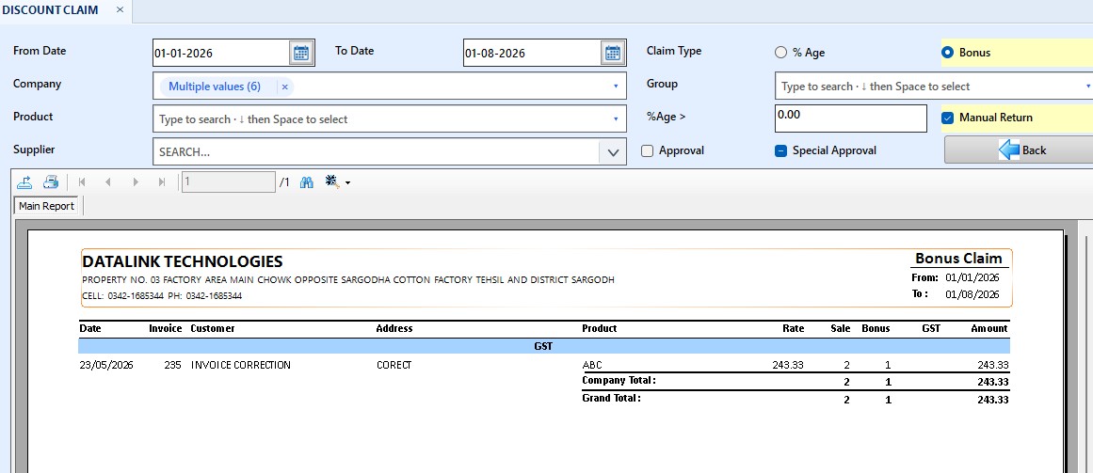Click the product ABC cell
The width and height of the screenshot is (1093, 473).
point(592,365)
